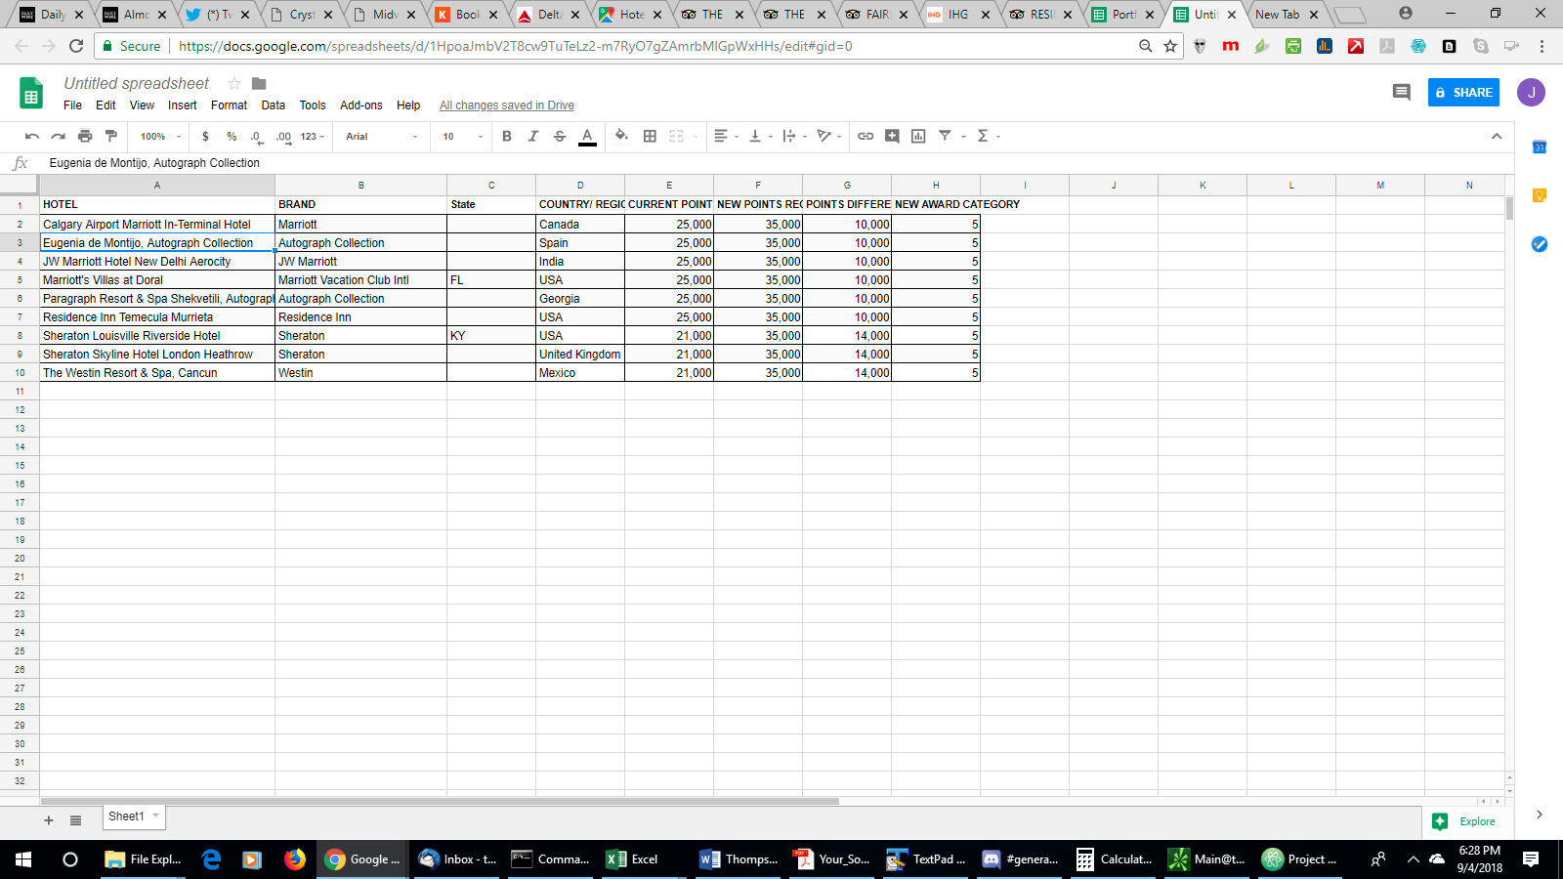
Task: Click the filter icon
Action: pos(945,136)
